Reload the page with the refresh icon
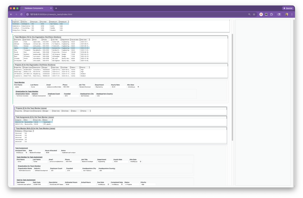303x198 pixels. tap(21, 14)
